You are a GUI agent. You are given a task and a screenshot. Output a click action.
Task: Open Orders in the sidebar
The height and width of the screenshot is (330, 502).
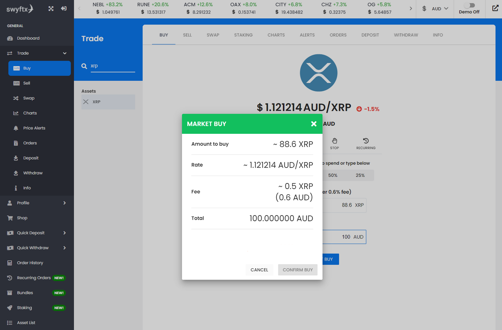40,143
